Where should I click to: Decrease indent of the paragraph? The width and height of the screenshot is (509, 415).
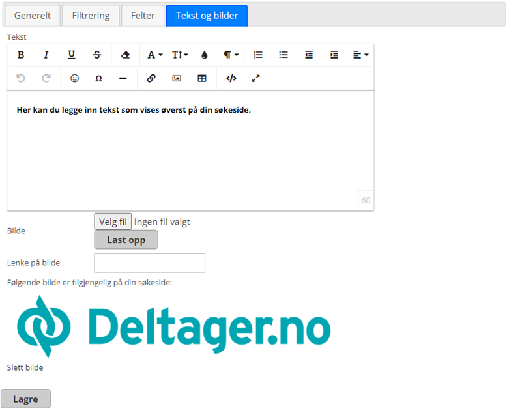click(309, 55)
